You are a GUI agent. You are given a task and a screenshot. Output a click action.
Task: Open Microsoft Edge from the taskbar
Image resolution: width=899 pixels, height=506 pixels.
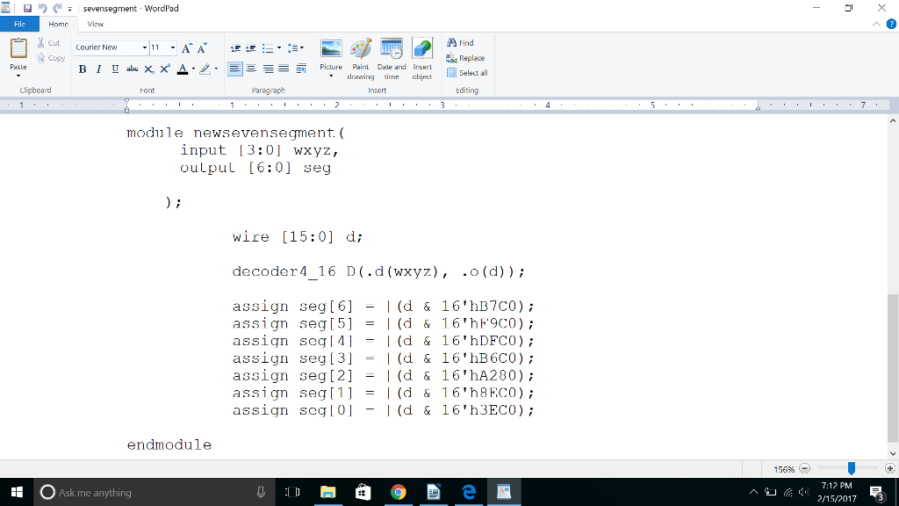[469, 492]
